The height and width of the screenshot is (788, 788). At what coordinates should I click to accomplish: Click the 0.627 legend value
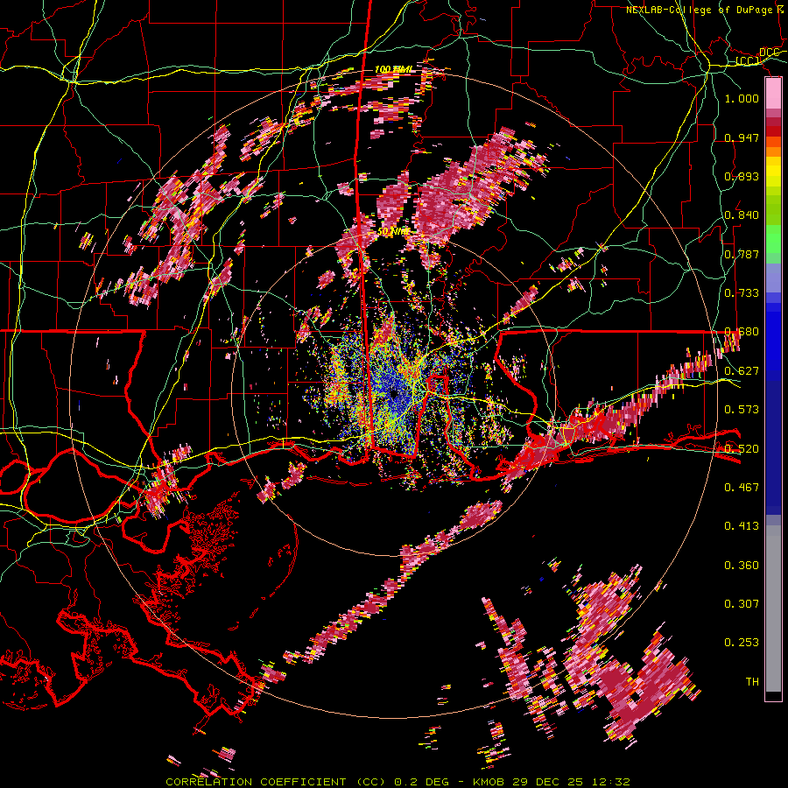point(742,370)
